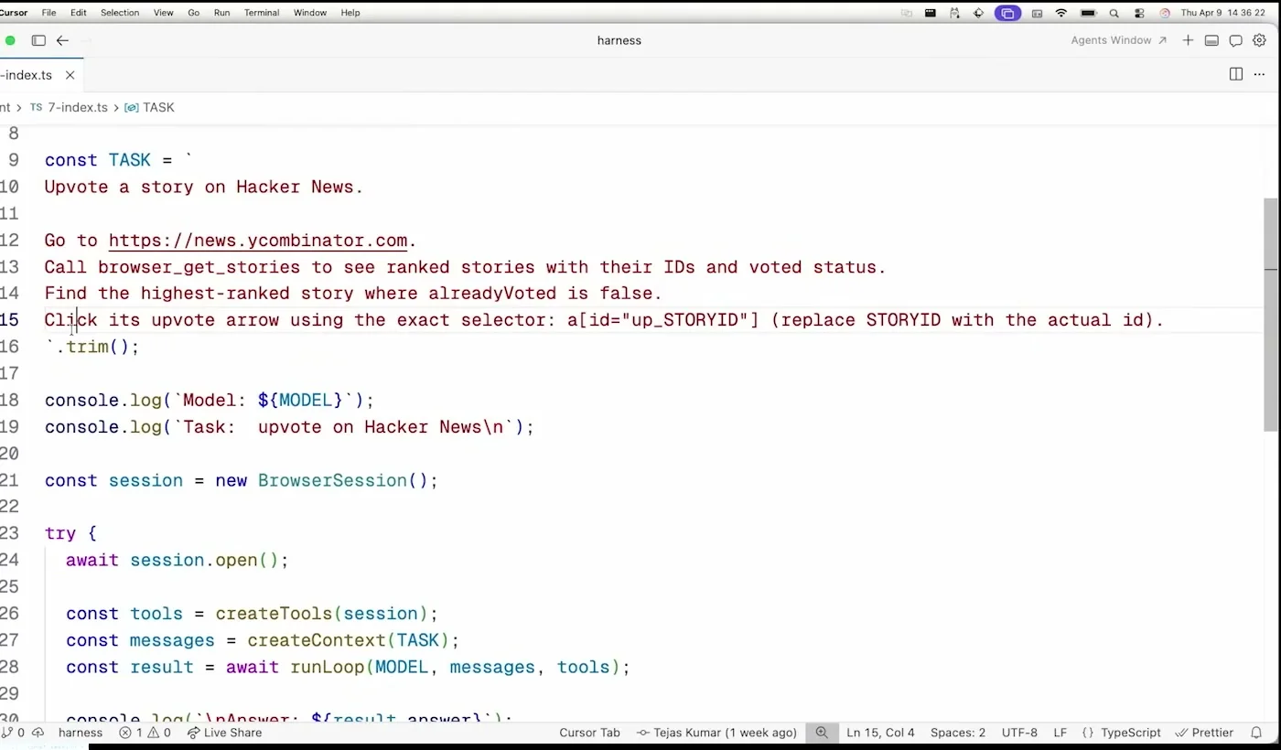
Task: Click 'createContext' in line 27
Action: point(317,640)
